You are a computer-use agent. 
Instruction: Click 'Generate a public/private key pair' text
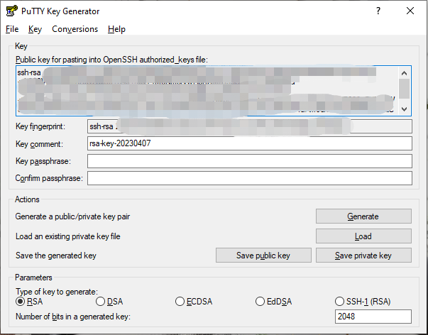[x=72, y=216]
